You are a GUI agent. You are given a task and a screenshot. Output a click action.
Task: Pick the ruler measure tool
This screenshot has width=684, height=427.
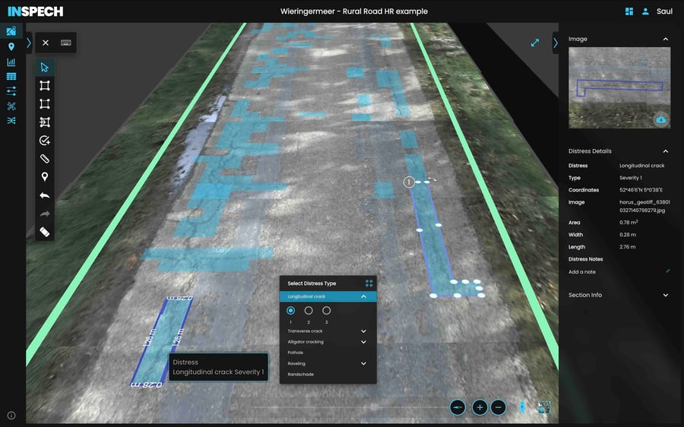45,159
